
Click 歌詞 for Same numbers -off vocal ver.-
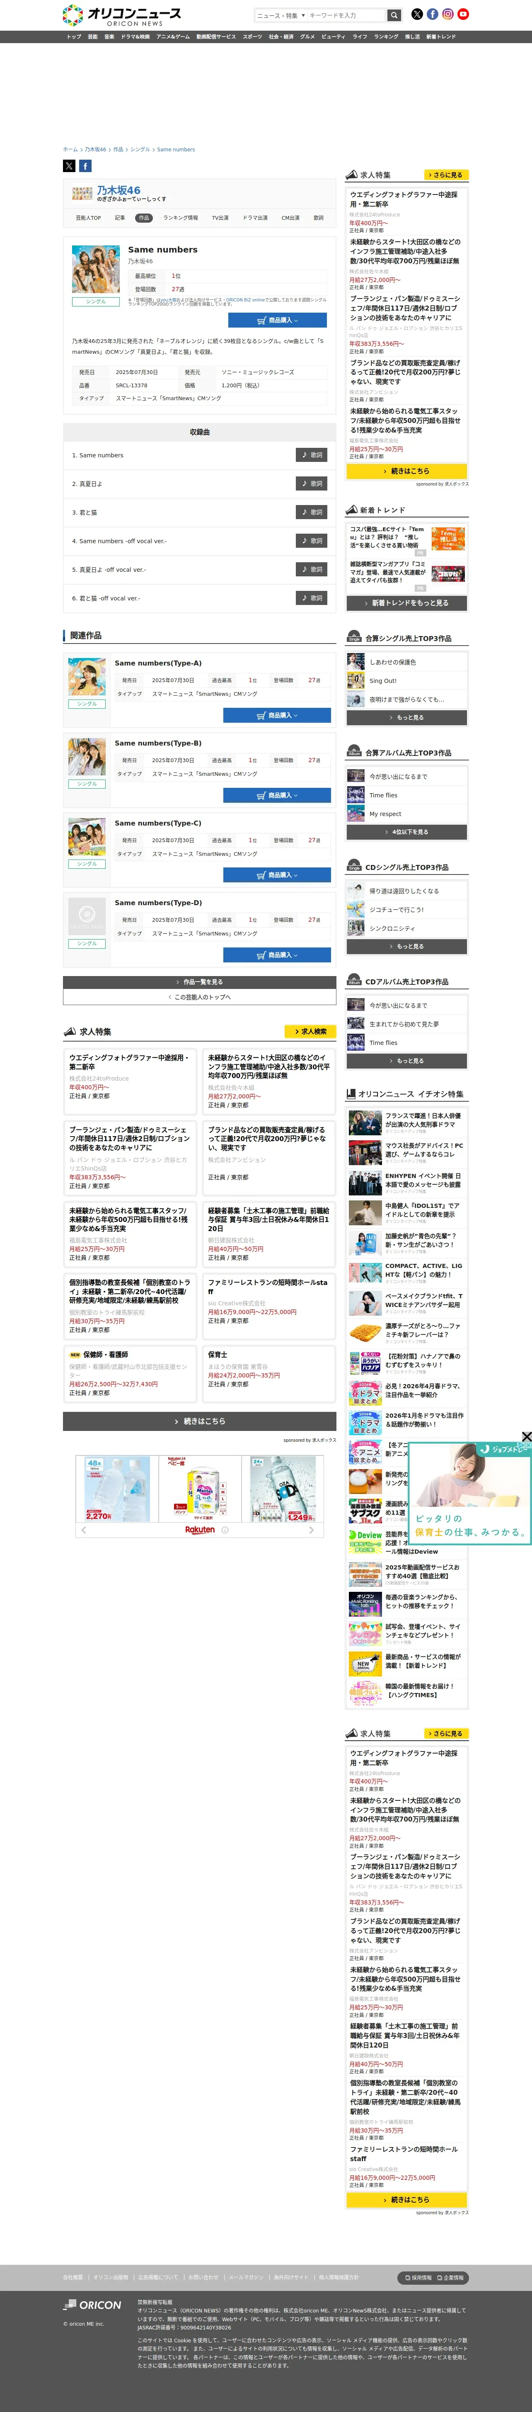click(311, 541)
